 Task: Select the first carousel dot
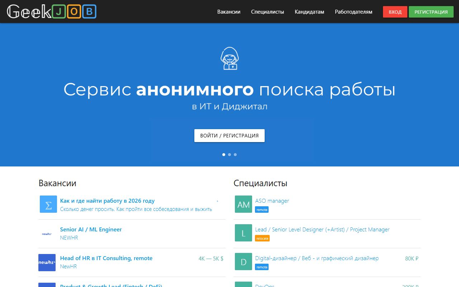pos(224,155)
